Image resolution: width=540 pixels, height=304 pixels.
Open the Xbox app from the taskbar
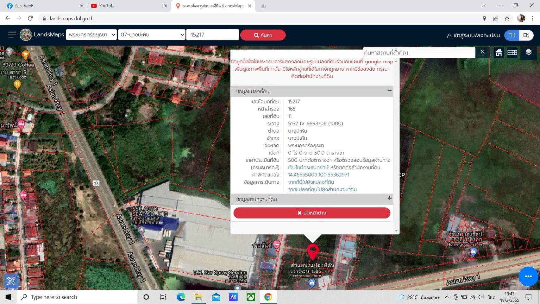[x=251, y=297]
